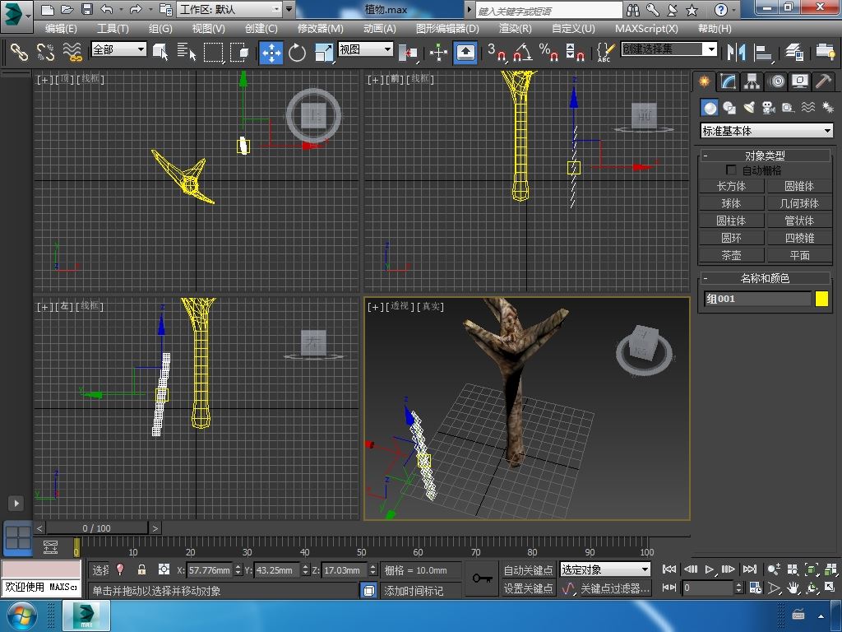Toggle the selection lock padlock icon
This screenshot has height=632, width=842.
pos(141,569)
